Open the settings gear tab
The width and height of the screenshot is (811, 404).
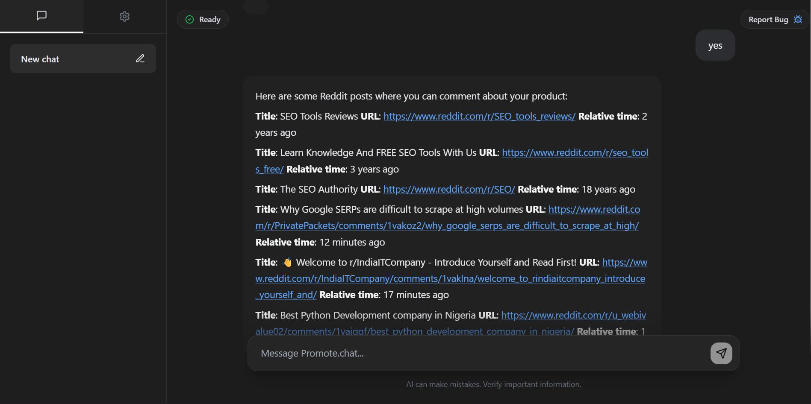tap(124, 16)
